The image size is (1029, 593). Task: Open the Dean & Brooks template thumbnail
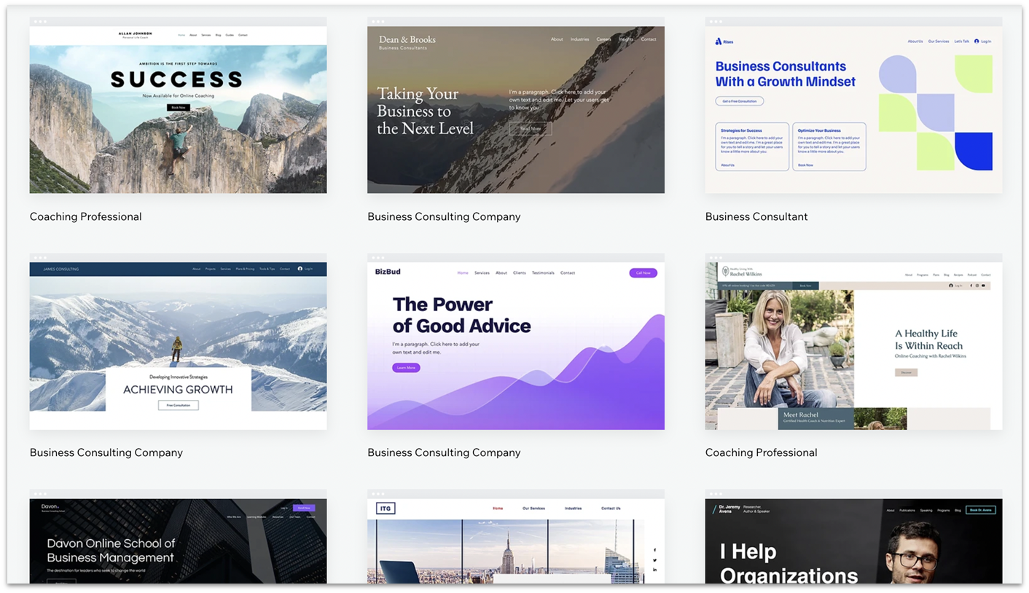tap(515, 109)
